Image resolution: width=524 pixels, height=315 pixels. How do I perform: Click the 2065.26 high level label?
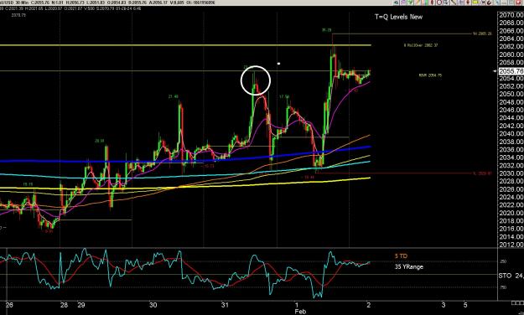tap(482, 34)
